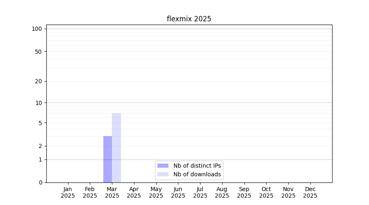369x205 pixels.
Task: Click the 10 tick label on y-axis
Action: 38,103
